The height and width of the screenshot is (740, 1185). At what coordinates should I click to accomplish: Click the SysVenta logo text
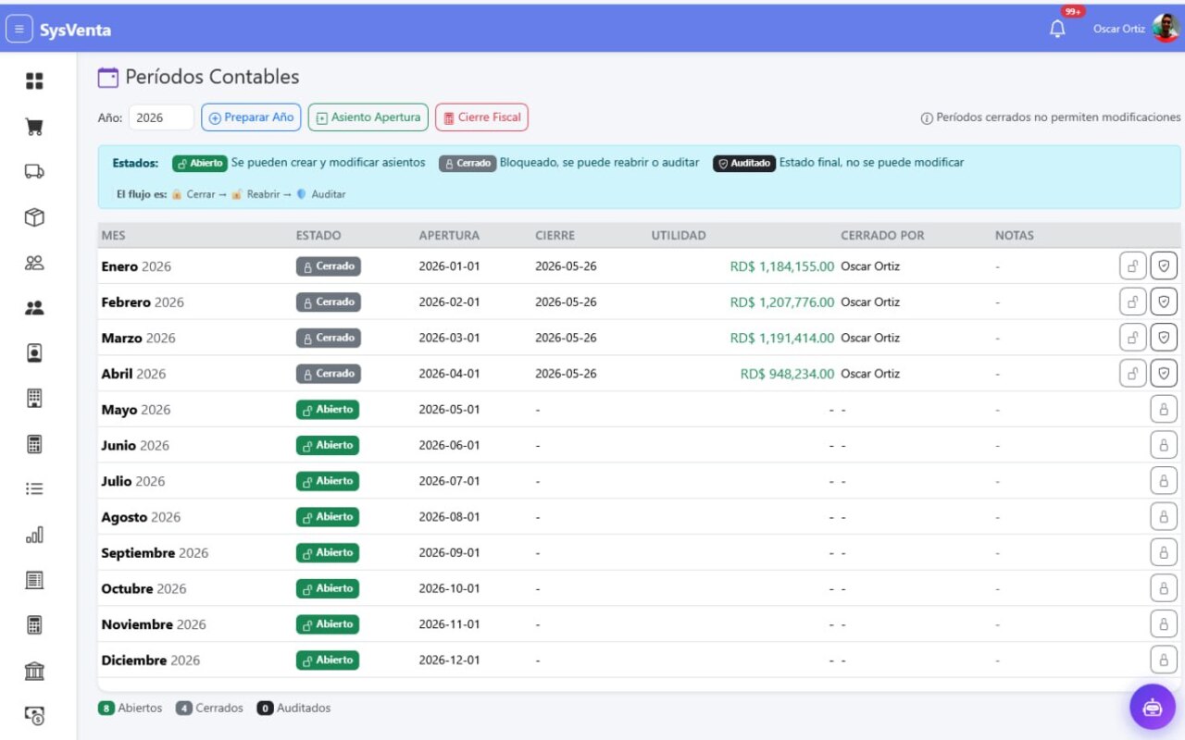(x=75, y=30)
